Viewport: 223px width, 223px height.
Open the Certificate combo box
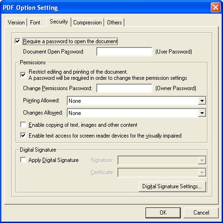tap(162, 172)
